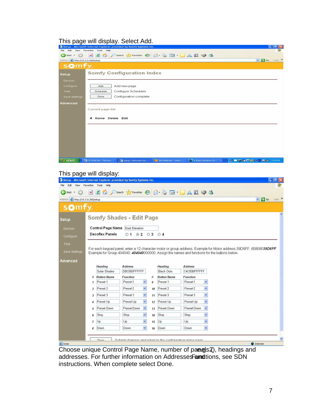Image resolution: width=319 pixels, height=413 pixels.
Task: Click the Schedule button on Configuration Index
Action: [100, 91]
